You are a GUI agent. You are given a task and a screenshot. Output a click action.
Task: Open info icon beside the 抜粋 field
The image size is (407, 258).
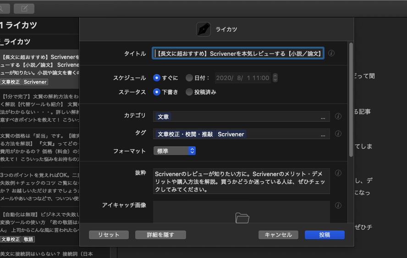[x=338, y=173]
